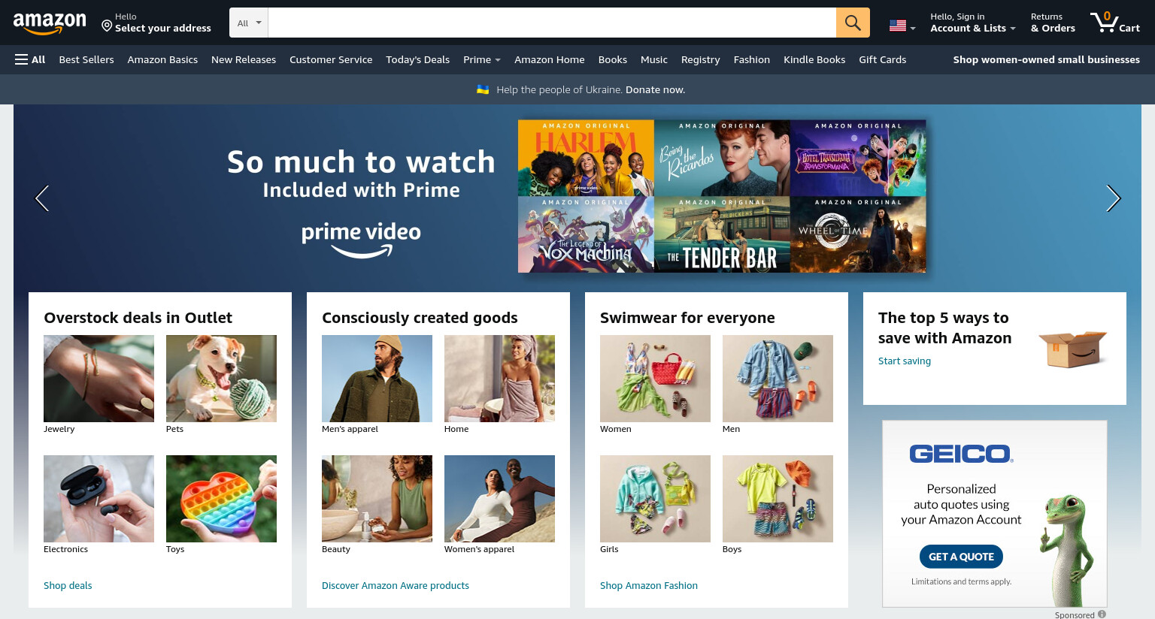
Task: Open Kindle Books in navigation bar
Action: coord(814,59)
